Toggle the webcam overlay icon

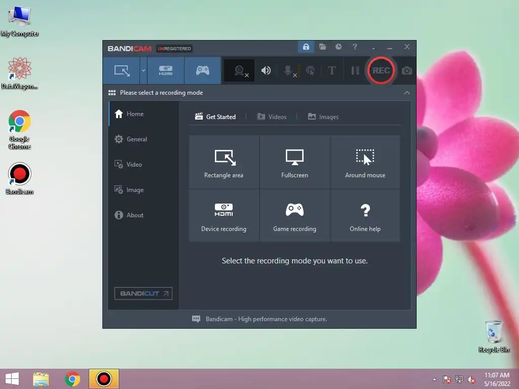[x=240, y=70]
